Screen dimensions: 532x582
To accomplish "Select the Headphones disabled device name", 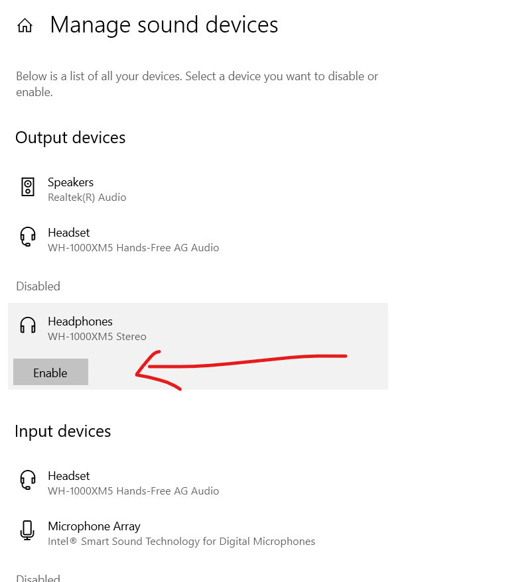I will 80,321.
